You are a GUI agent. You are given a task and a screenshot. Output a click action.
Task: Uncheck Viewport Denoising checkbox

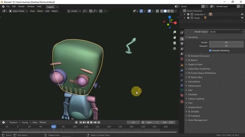(x=210, y=51)
